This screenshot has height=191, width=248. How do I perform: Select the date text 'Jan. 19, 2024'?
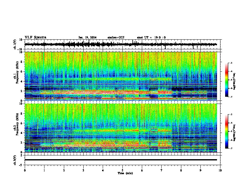tap(87, 37)
